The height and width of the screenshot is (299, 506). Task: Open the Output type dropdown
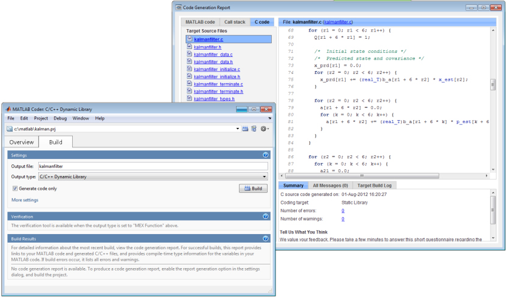(153, 176)
